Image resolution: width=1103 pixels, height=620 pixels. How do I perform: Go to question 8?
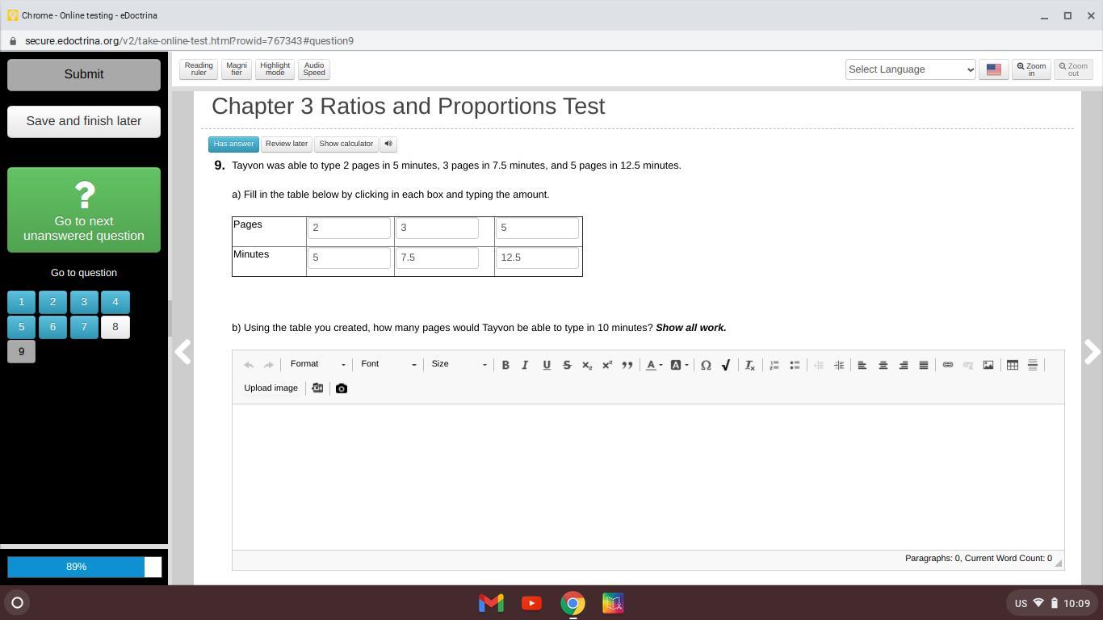tap(115, 327)
